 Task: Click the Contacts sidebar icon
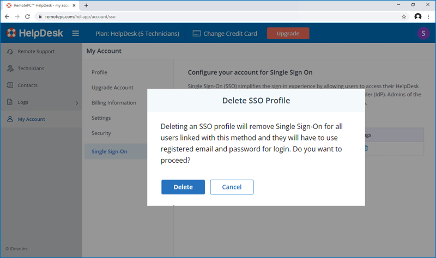[x=10, y=85]
